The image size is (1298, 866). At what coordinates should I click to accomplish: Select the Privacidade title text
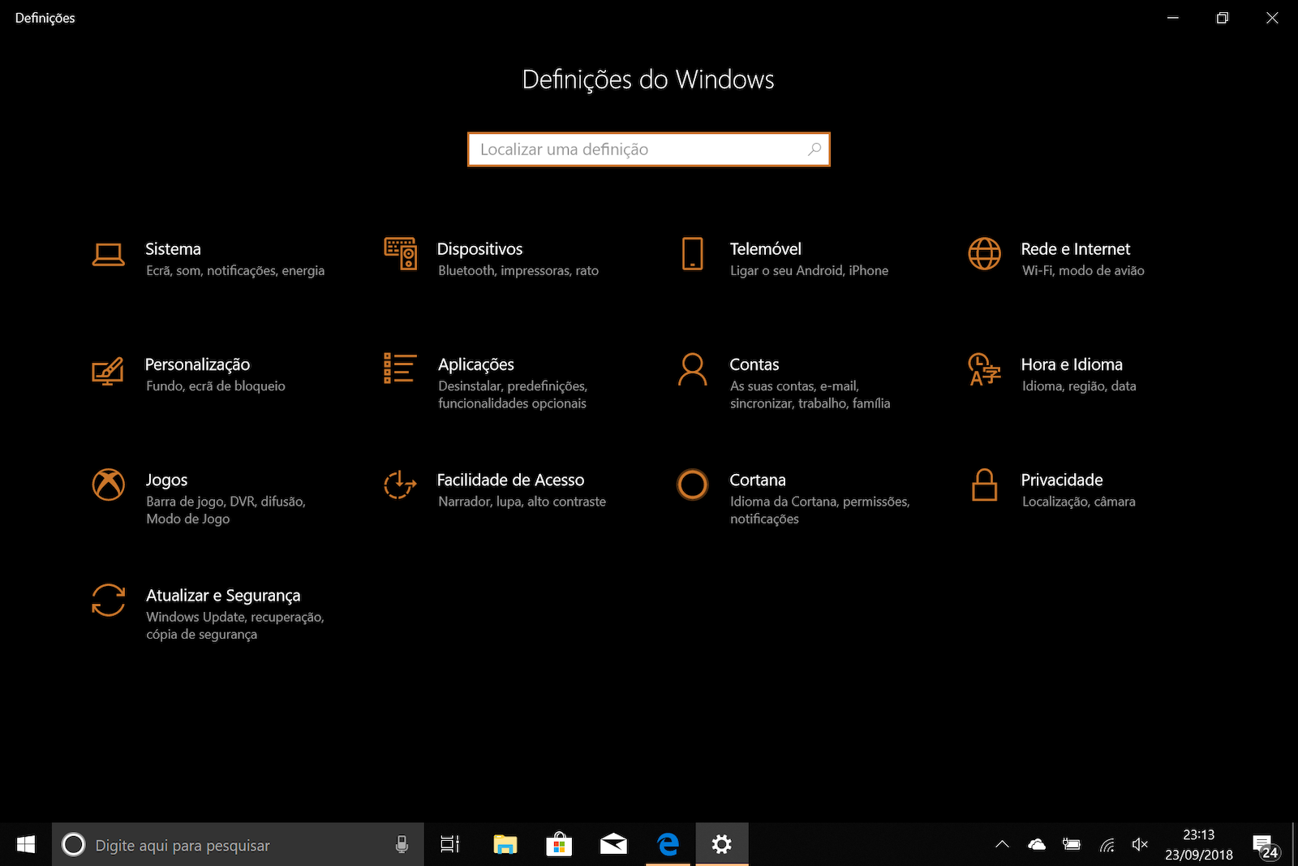[x=1061, y=480]
